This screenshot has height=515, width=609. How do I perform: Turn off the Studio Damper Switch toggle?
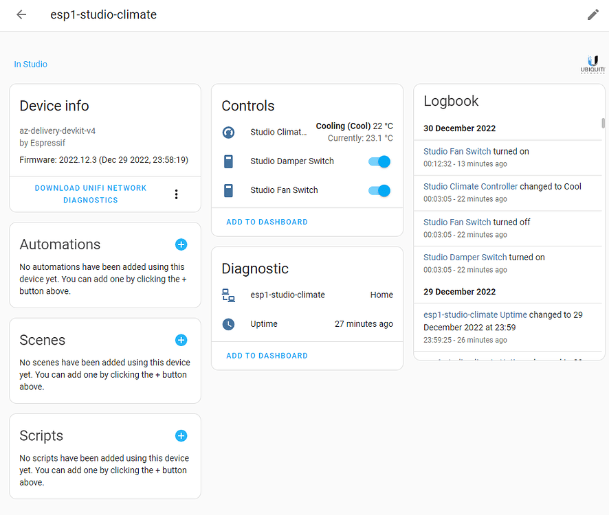(378, 161)
